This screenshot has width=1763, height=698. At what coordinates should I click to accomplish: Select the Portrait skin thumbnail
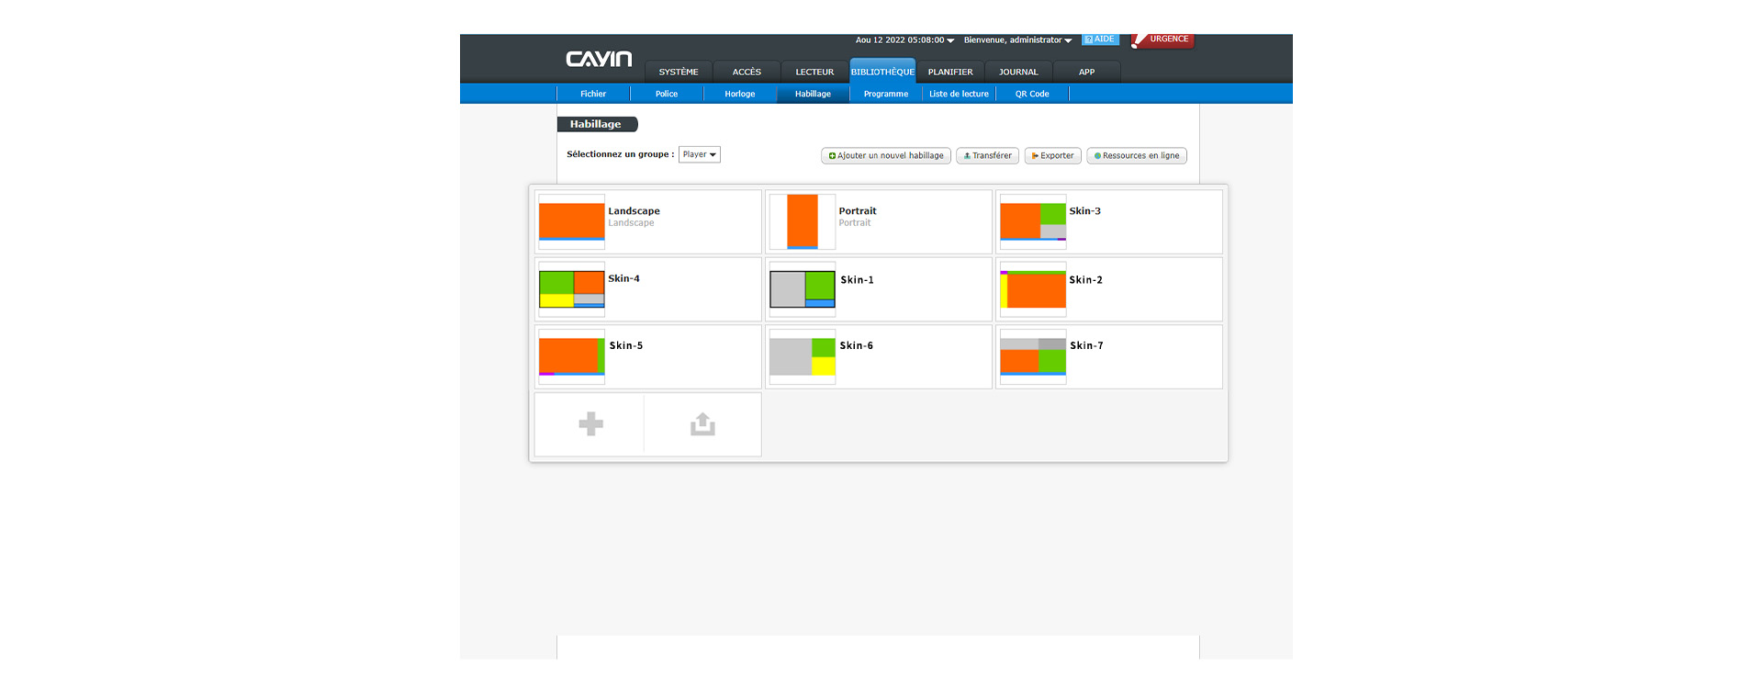tap(802, 221)
